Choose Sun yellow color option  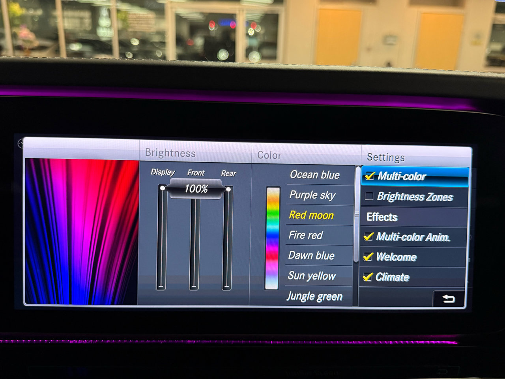point(312,276)
